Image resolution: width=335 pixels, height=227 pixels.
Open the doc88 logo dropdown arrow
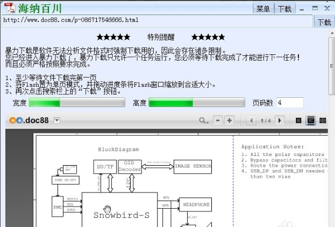click(57, 120)
